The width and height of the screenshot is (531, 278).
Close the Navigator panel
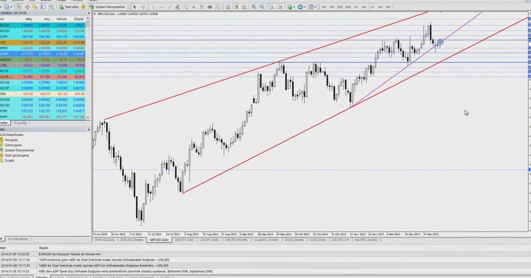point(89,130)
